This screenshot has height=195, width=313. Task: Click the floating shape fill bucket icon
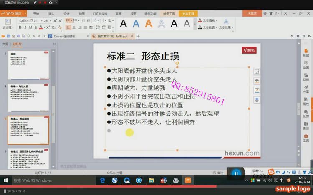click(x=257, y=81)
